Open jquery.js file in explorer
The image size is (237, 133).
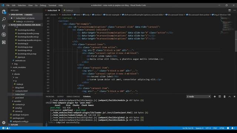tap(21, 57)
